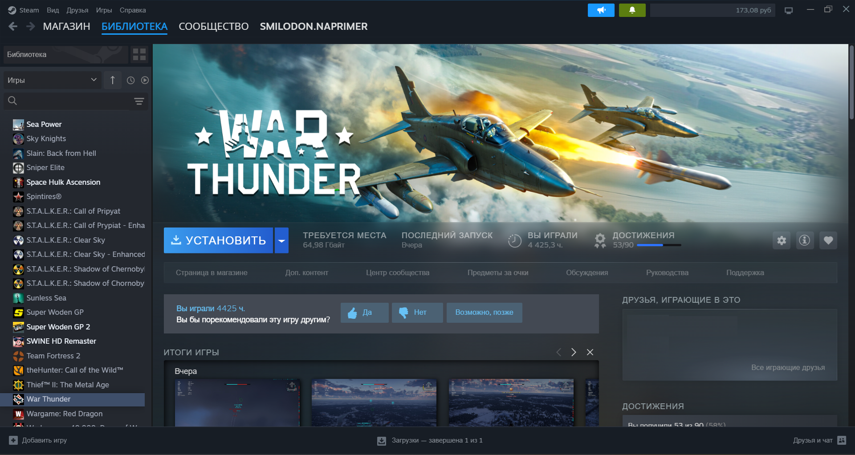The height and width of the screenshot is (455, 855).
Task: Open the third game summary screenshot
Action: (x=511, y=403)
